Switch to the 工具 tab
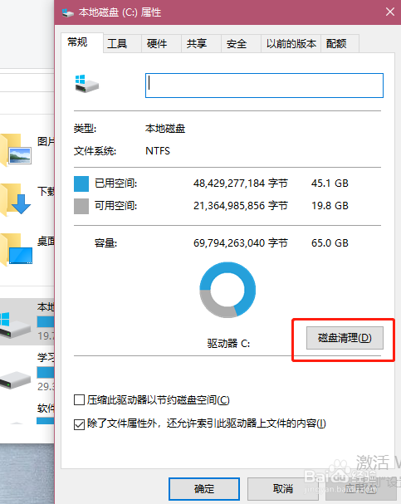 (x=122, y=44)
